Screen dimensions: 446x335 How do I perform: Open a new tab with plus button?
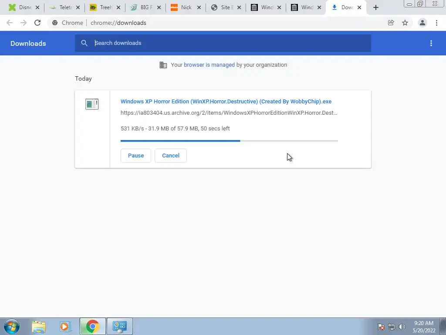point(376,8)
